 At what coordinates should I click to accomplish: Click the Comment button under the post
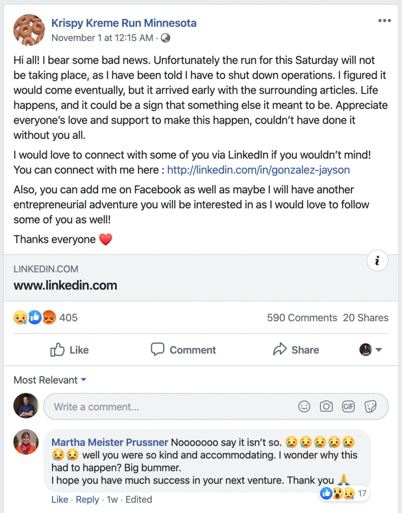[183, 350]
